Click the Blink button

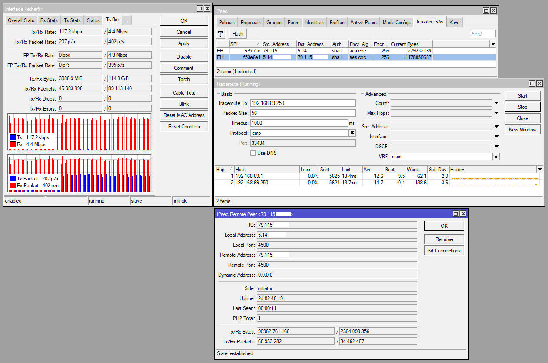pos(184,104)
